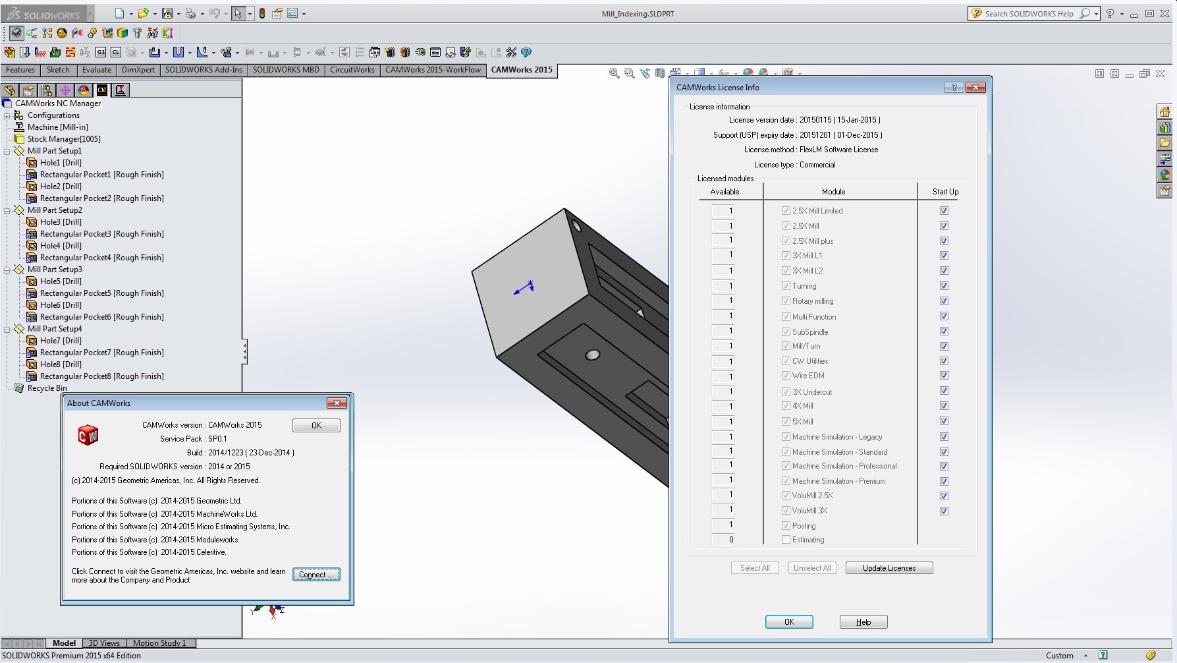Click the Update Licenses button

(889, 568)
